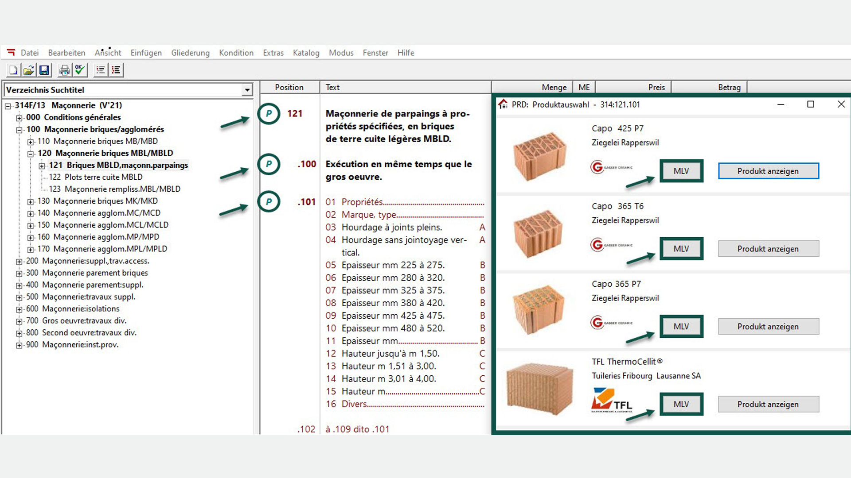Screen dimensions: 851x478
Task: Expand the 600 Maçonnerie:isolations node
Action: (x=19, y=309)
